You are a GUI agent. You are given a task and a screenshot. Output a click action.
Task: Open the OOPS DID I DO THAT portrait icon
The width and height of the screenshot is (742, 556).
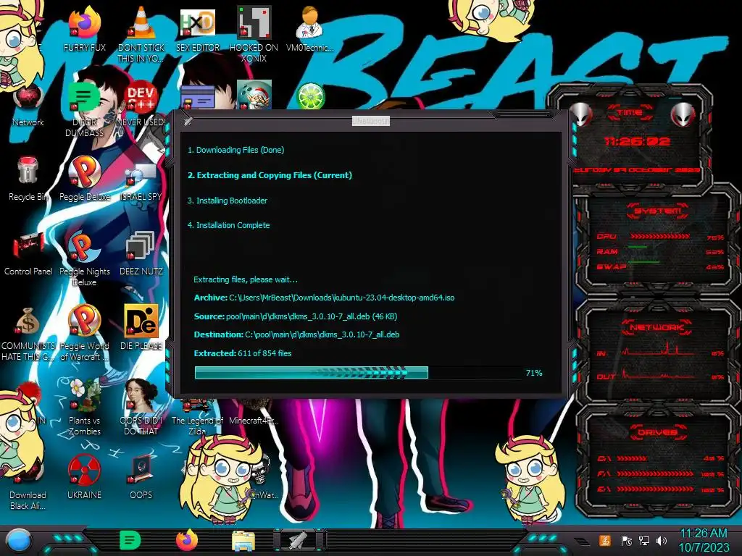141,408
